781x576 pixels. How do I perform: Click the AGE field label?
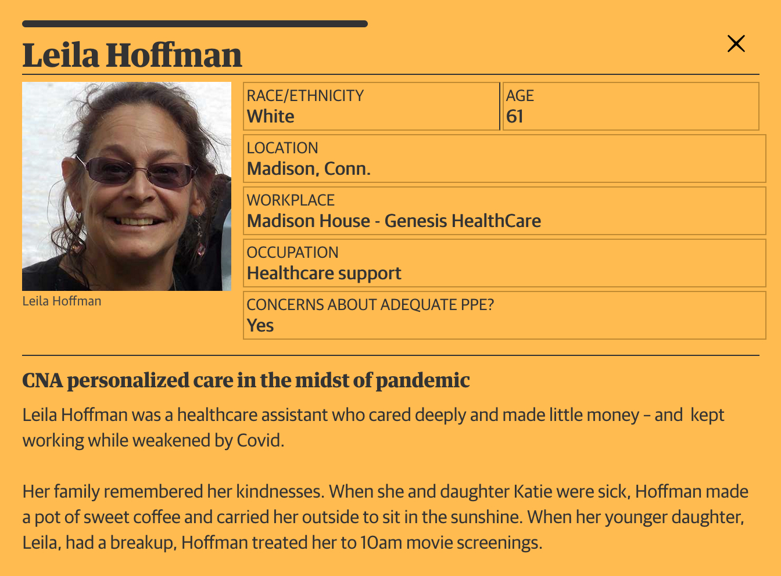[520, 96]
